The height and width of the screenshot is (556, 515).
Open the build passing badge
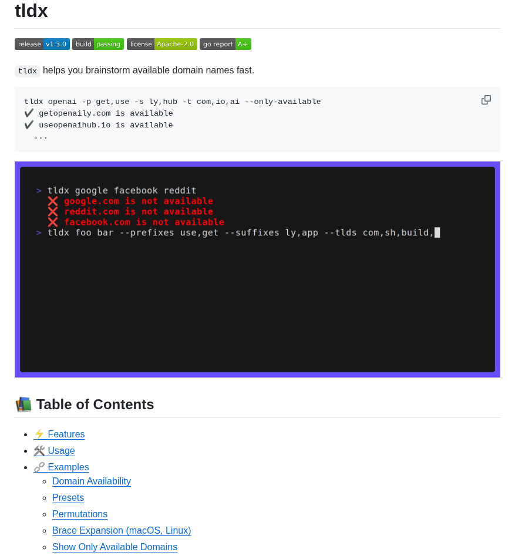point(98,44)
